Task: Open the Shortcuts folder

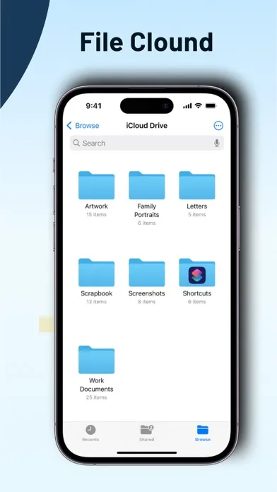Action: click(197, 273)
